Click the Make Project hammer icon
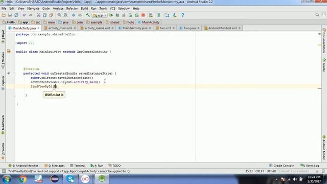327x184 pixels. tap(88, 15)
